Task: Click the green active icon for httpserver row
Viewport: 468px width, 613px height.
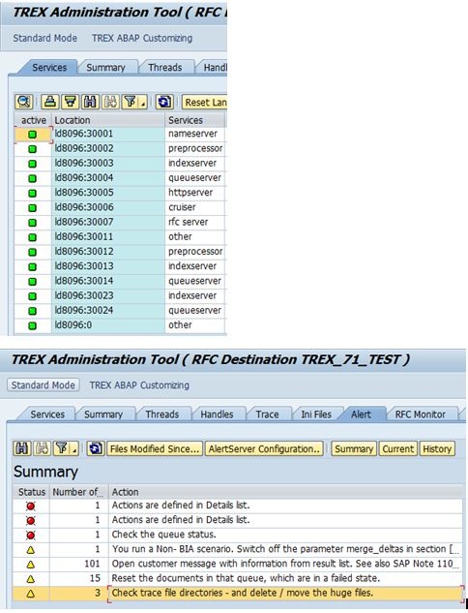Action: click(x=33, y=193)
